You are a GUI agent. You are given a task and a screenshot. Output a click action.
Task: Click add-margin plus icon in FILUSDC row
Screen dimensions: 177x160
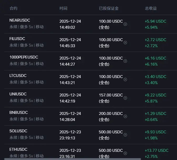[125, 42]
